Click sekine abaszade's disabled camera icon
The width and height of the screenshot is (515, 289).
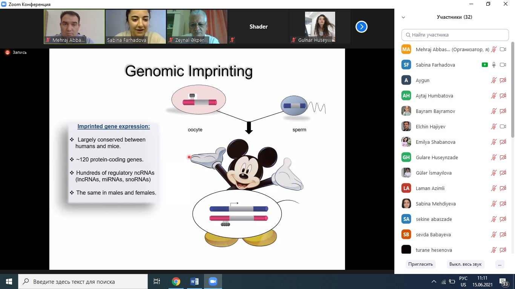tap(503, 219)
